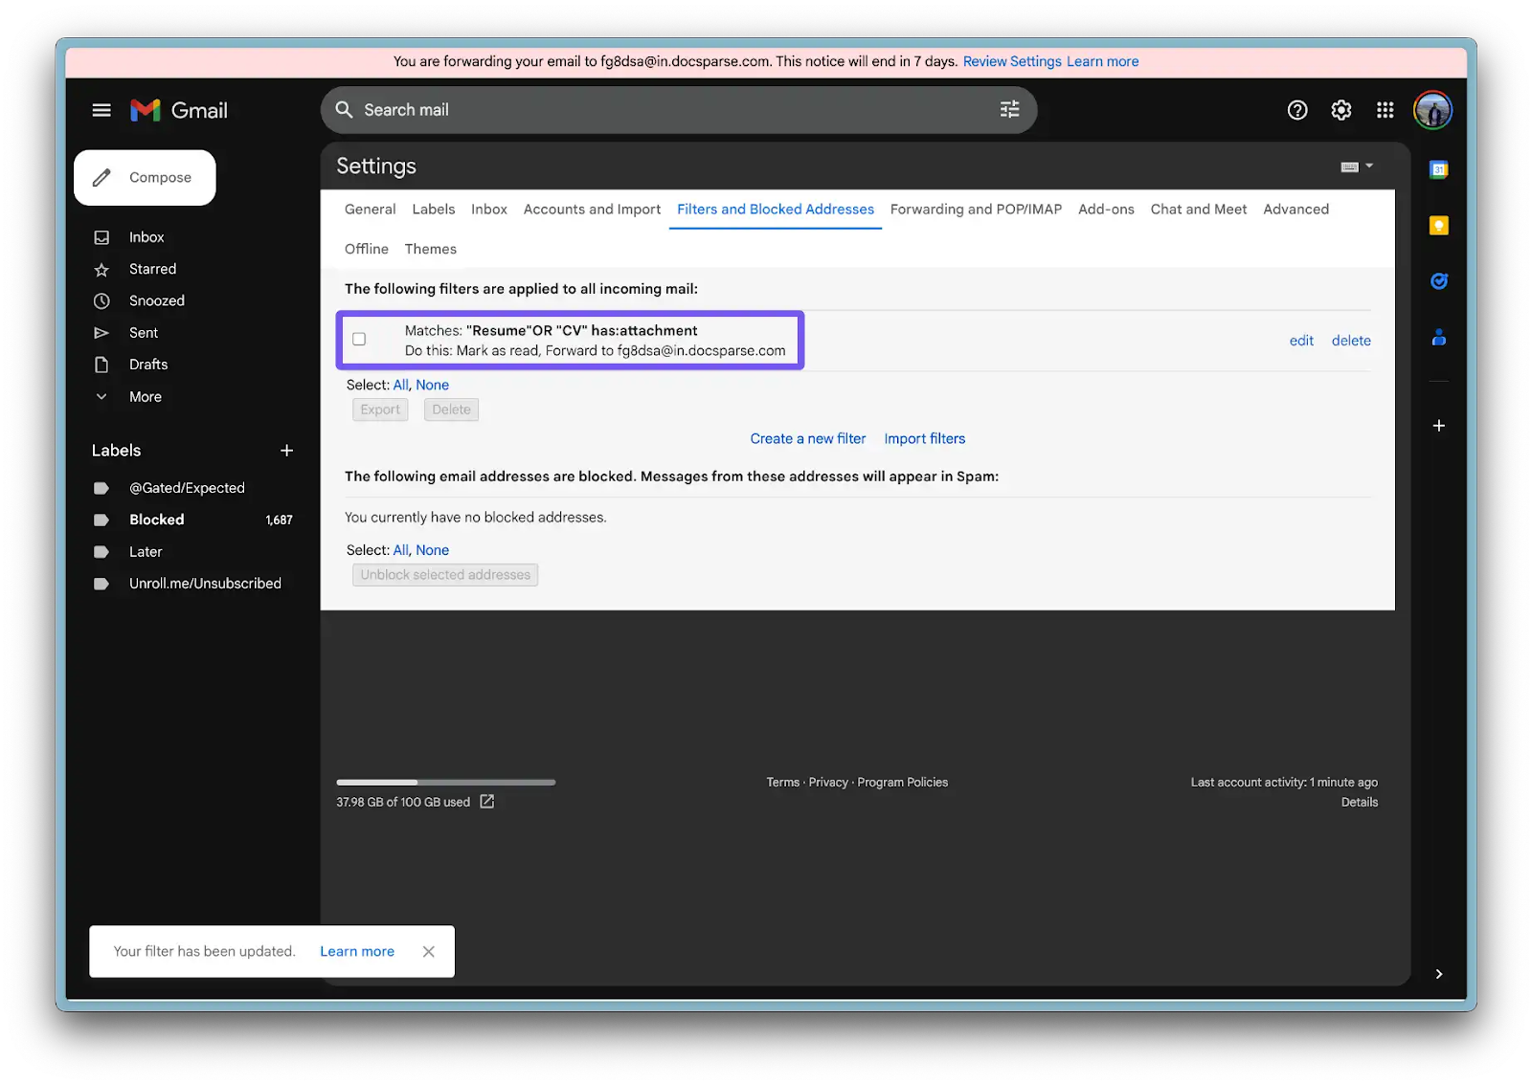Click Create a new filter
The width and height of the screenshot is (1532, 1085).
pyautogui.click(x=807, y=439)
